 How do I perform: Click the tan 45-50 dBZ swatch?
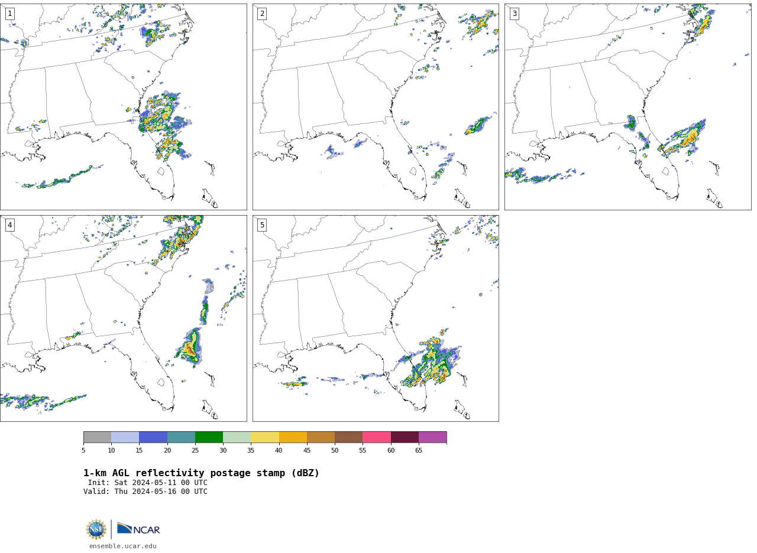(x=321, y=437)
